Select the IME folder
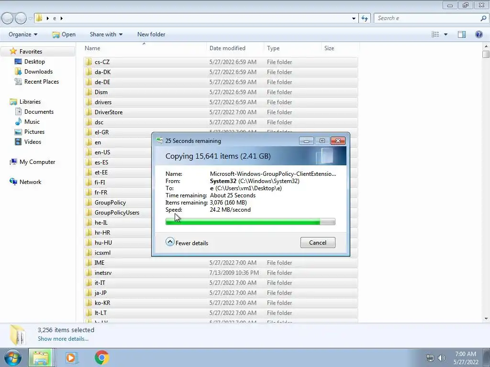 tap(220, 262)
